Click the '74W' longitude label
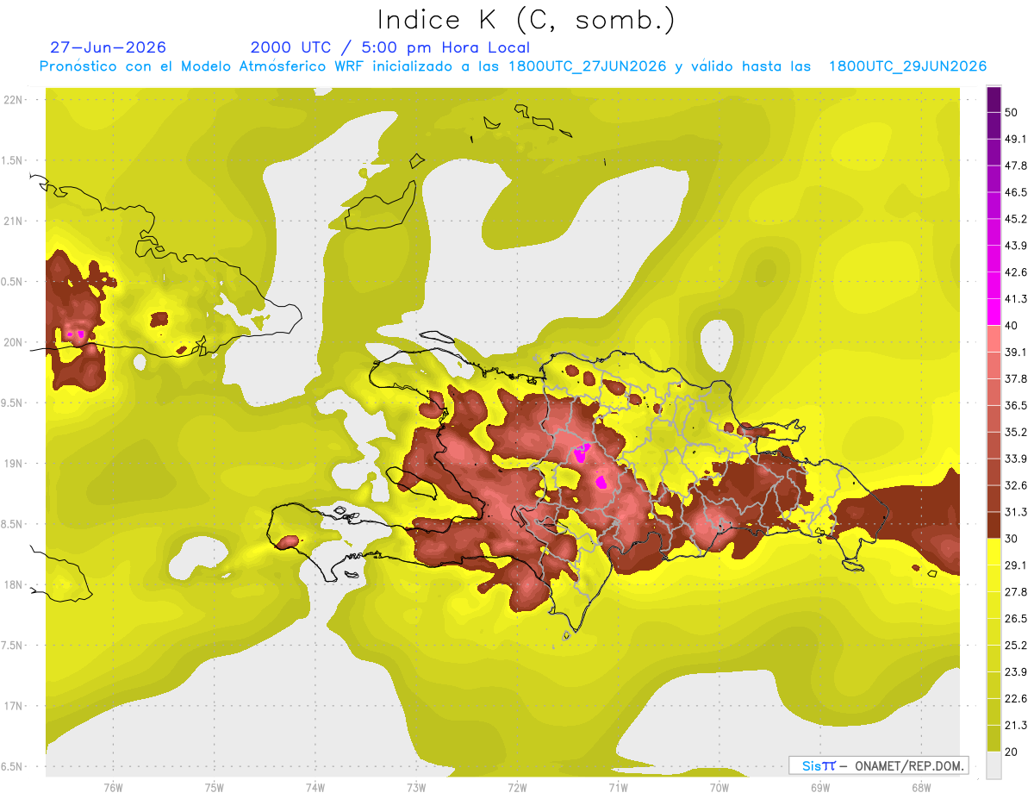The height and width of the screenshot is (799, 1034). [315, 787]
